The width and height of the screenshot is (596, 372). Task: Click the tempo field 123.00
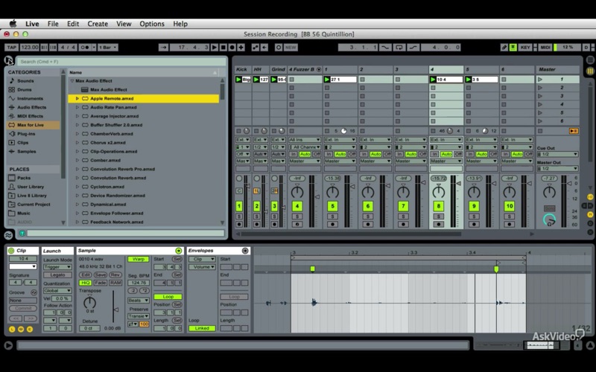click(x=29, y=48)
